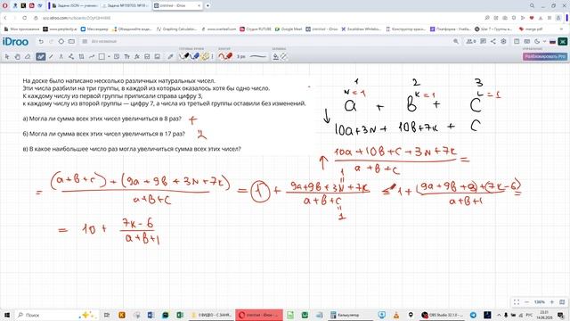The image size is (570, 321).
Task: Select the eraser tool
Action: point(28,56)
